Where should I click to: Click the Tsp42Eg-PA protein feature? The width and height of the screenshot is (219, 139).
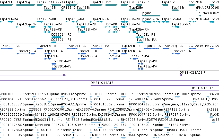[26, 54]
